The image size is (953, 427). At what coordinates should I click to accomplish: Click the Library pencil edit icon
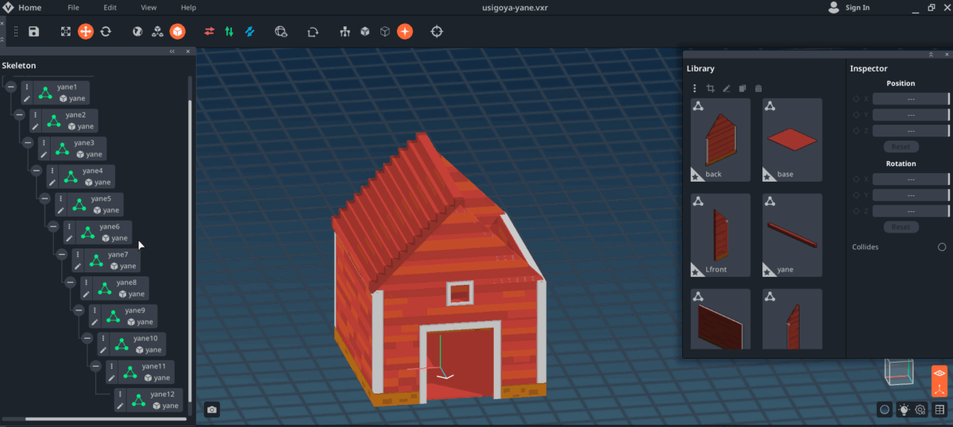point(726,88)
